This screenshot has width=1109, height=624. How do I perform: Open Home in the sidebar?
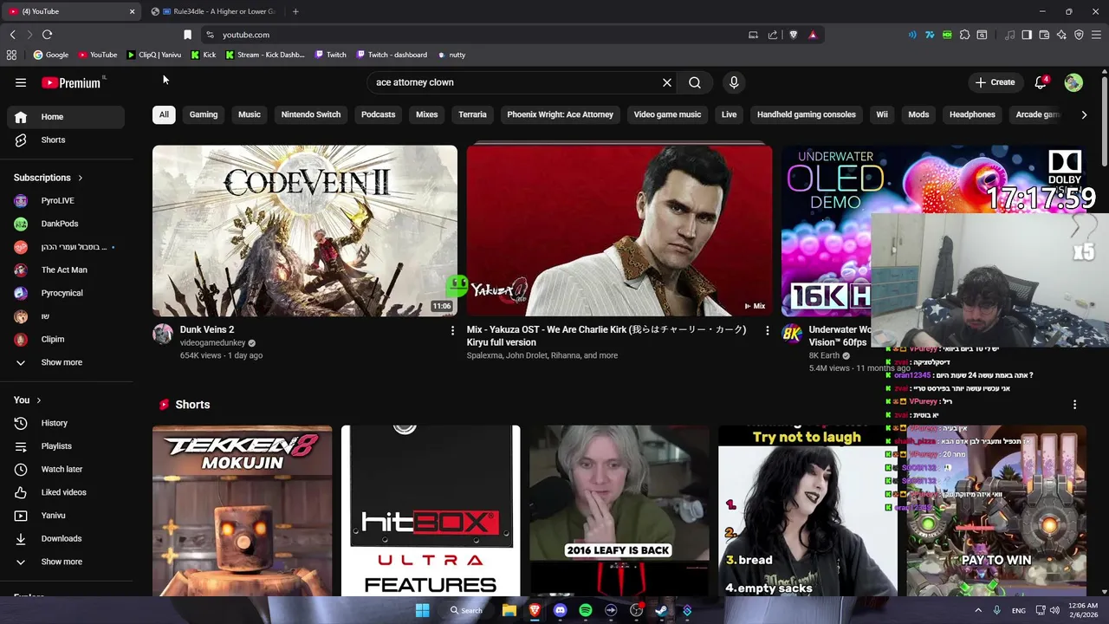point(66,117)
